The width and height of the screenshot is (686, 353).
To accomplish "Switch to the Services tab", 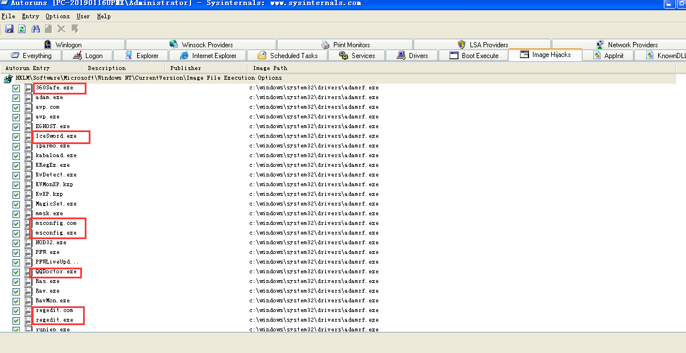I will (x=357, y=55).
